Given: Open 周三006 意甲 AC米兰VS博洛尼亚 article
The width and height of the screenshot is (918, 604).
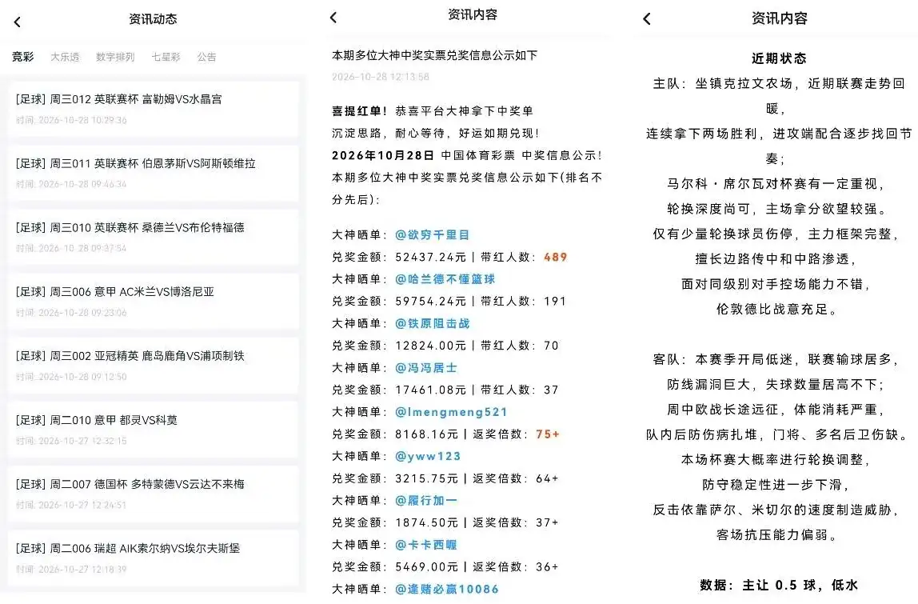Looking at the screenshot, I should [x=153, y=301].
